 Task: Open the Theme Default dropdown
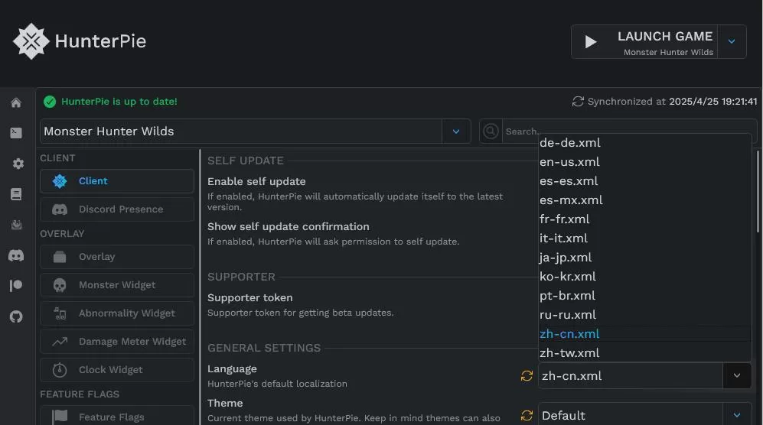[736, 415]
